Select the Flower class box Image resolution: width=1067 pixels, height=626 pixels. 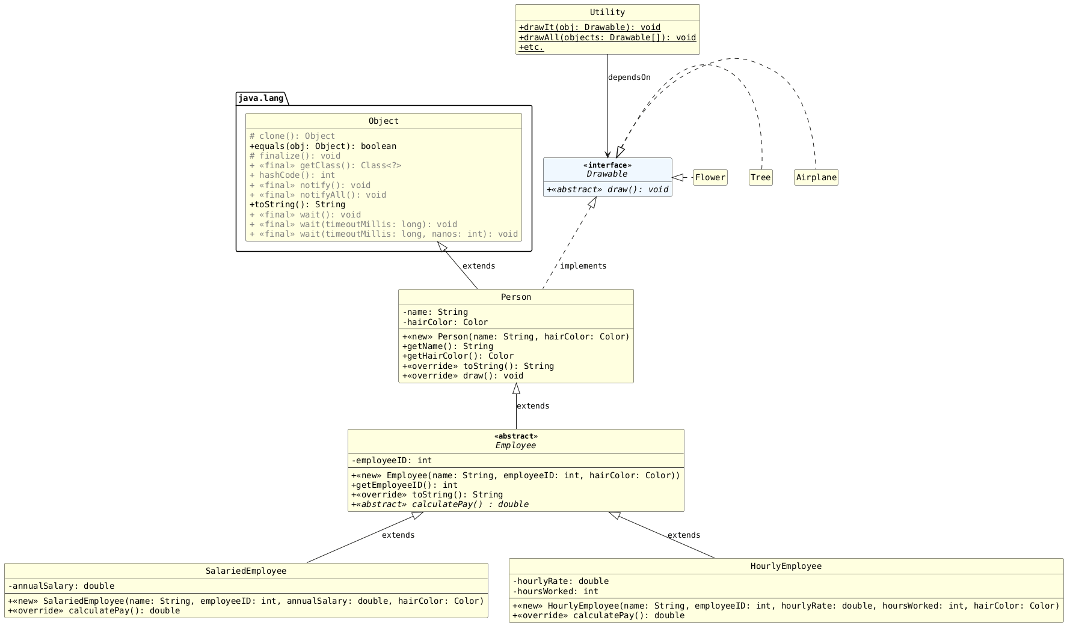710,178
